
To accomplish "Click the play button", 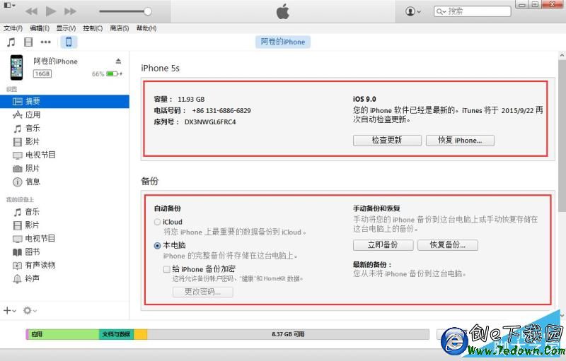I will [x=50, y=11].
